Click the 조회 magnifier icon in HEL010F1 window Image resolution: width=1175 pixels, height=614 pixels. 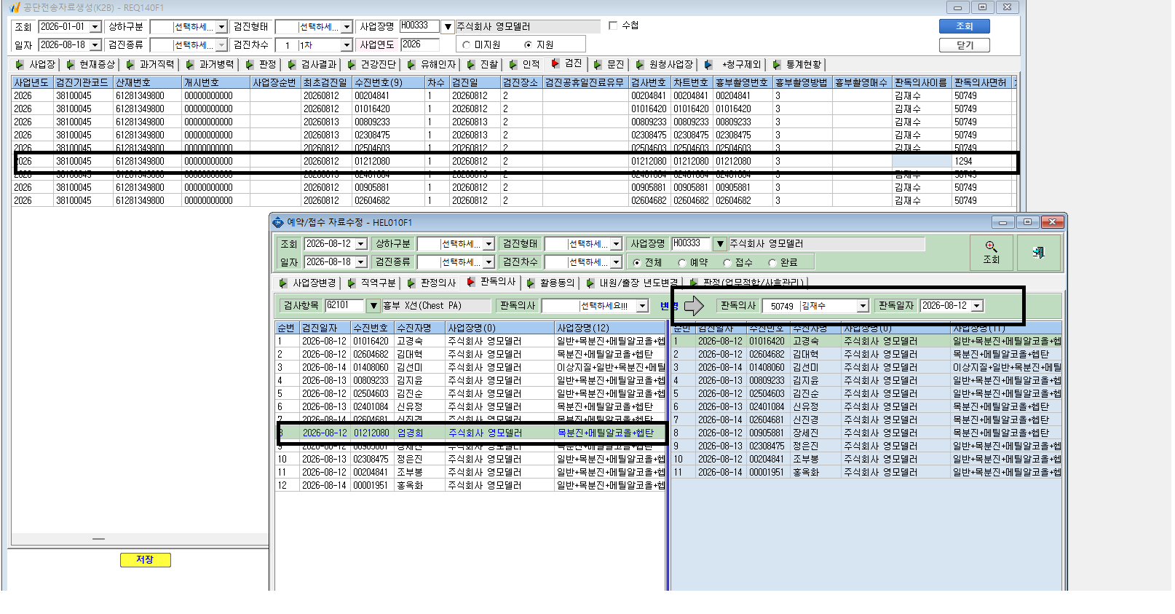pos(991,247)
